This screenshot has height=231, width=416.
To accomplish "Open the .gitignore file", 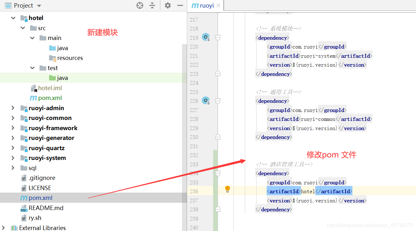I will [38, 178].
